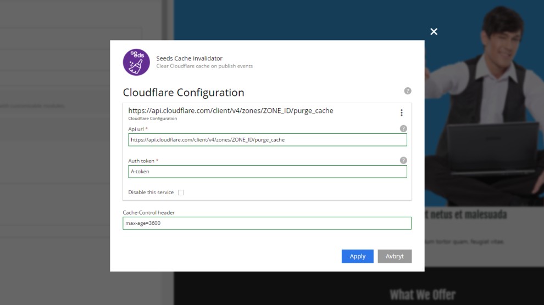Click help icon for Auth token field
The height and width of the screenshot is (305, 544).
pyautogui.click(x=403, y=160)
